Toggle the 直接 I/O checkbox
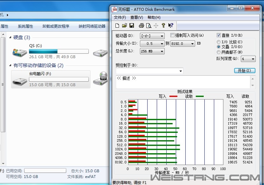Viewport: 264px width, 185px height. pos(219,35)
